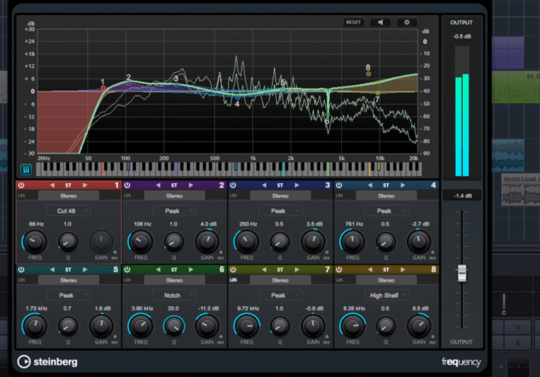Click the -0.5 dB output peak value
This screenshot has height=377, width=540.
(x=462, y=36)
